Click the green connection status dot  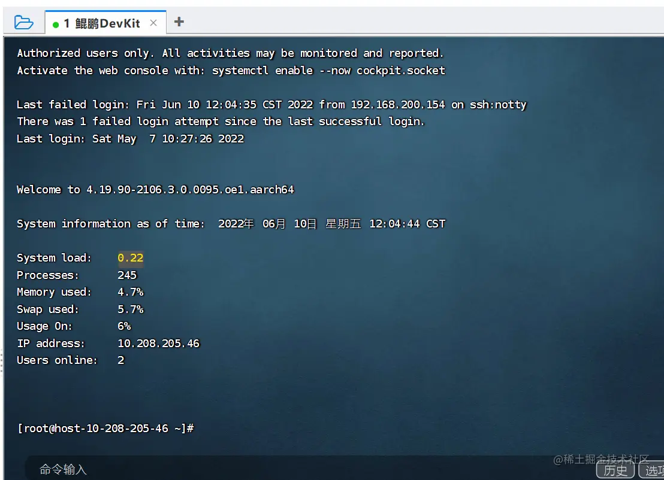[56, 25]
